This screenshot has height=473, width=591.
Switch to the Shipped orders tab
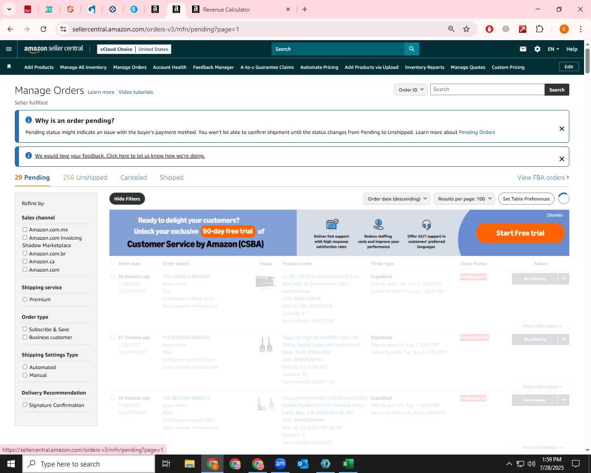pos(171,177)
